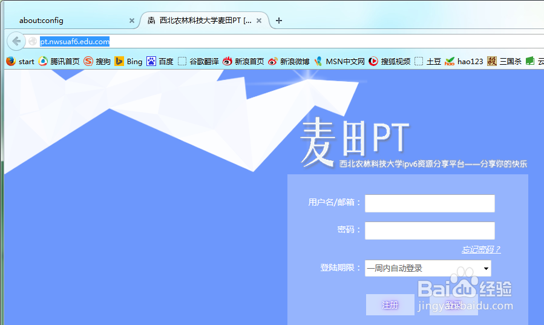Open the hao123 bookmark

click(x=464, y=61)
